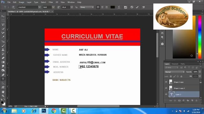The image size is (204, 114).
Task: Open the Arial Bold font family dropdown
Action: click(40, 7)
